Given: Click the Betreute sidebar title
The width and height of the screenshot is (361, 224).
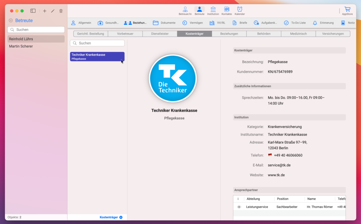Looking at the screenshot, I should click(x=24, y=20).
